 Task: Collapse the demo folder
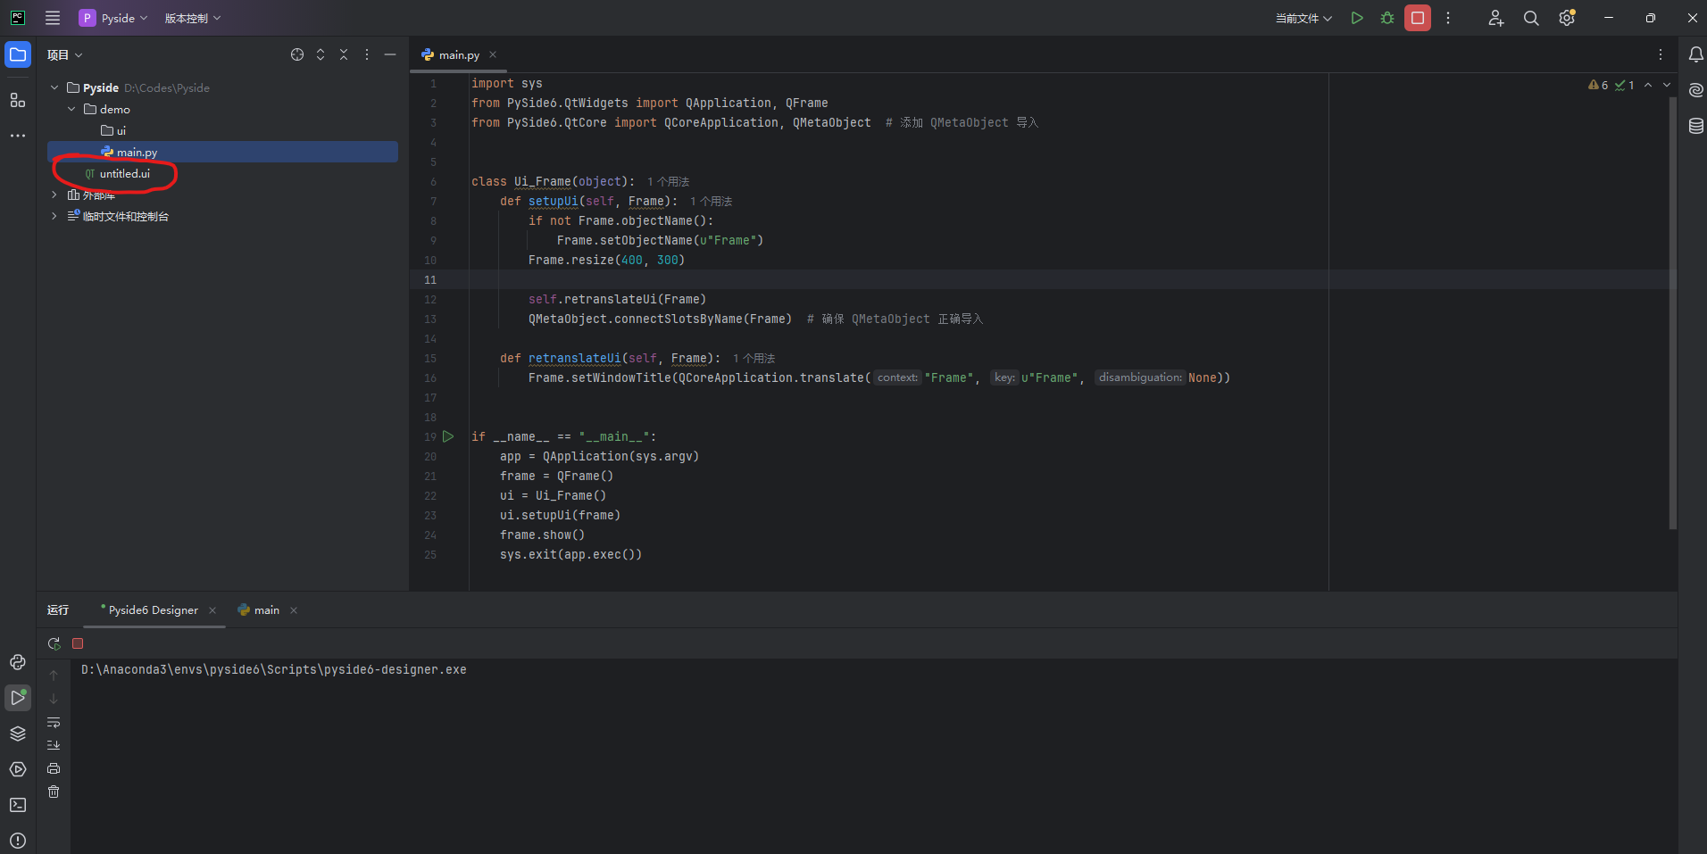pos(71,109)
